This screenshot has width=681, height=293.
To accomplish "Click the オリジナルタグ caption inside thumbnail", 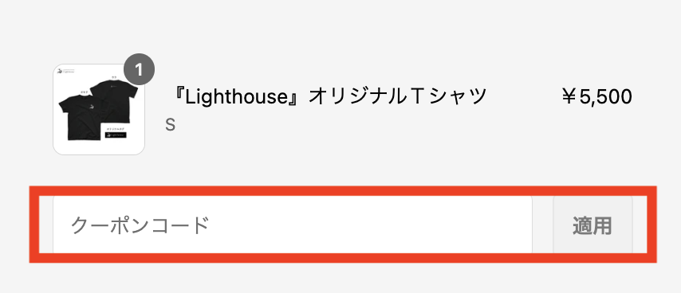I will (x=116, y=129).
